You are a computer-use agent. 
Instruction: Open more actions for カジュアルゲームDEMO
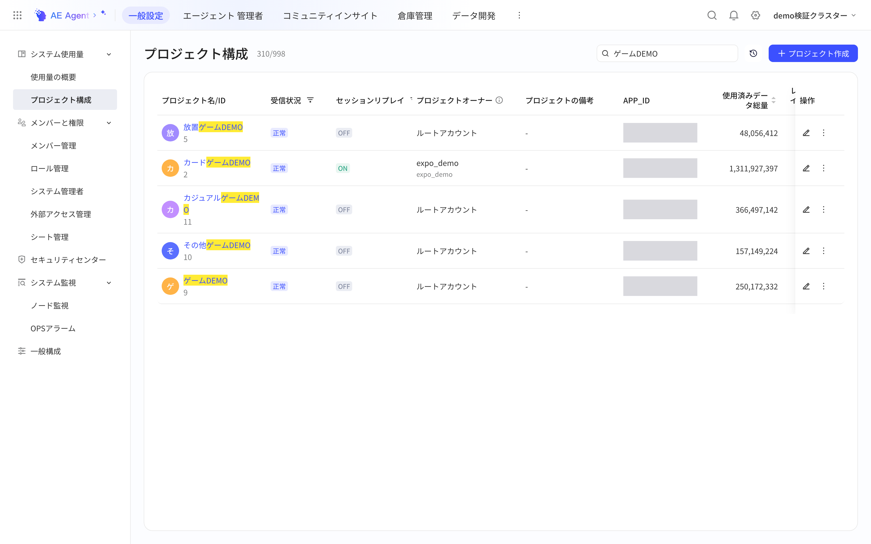[823, 209]
